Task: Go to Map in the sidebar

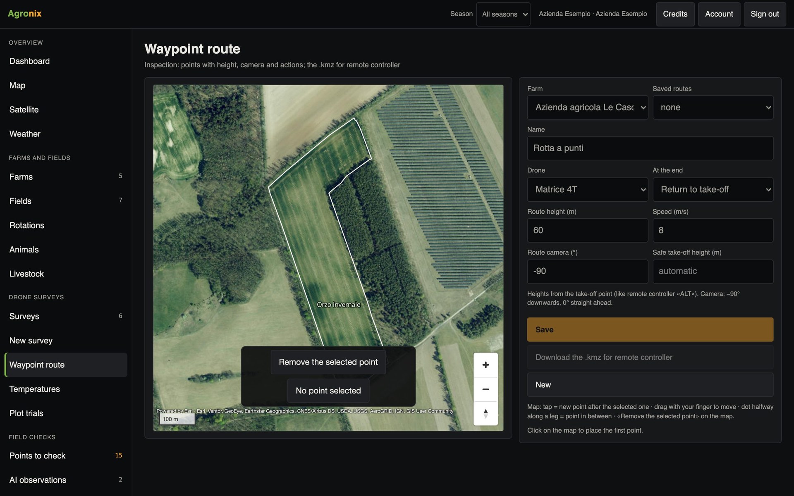Action: (66, 86)
